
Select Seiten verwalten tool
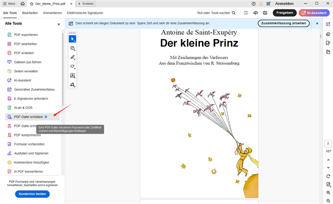click(x=32, y=71)
